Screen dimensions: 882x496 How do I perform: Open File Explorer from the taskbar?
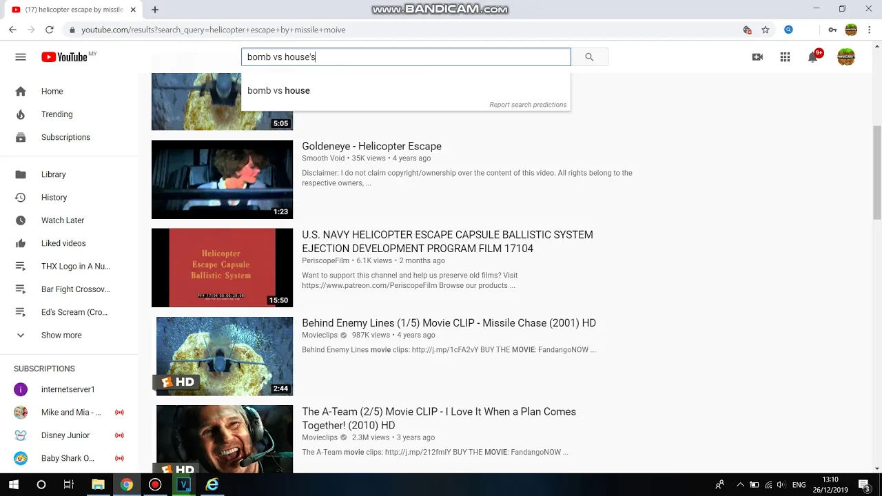pos(98,485)
